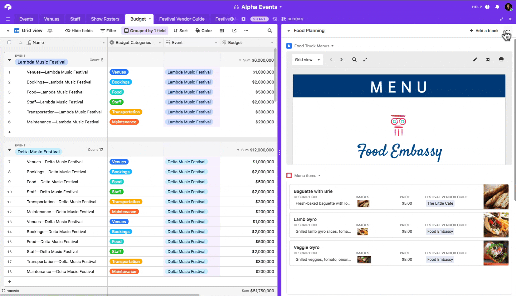Open Budget Categories column dropdown
Image resolution: width=516 pixels, height=296 pixels.
click(x=160, y=43)
